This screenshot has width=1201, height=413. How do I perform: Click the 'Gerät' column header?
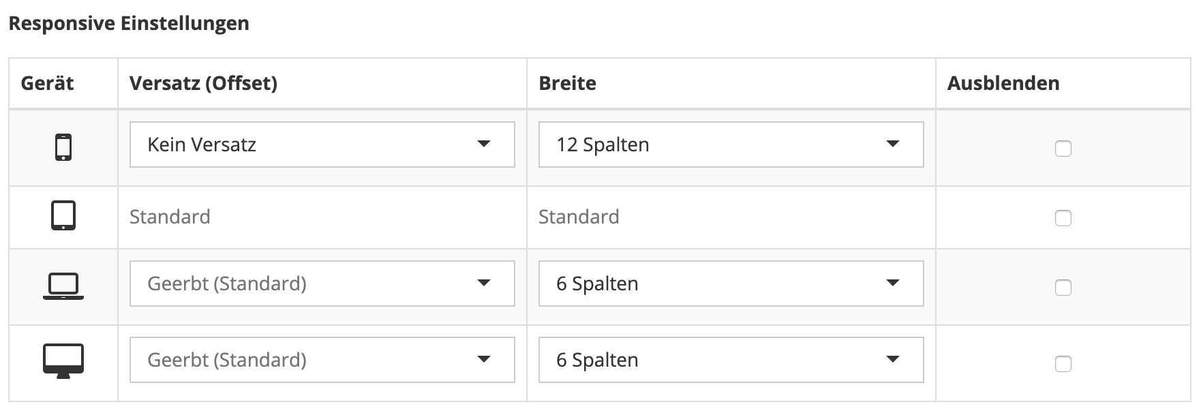pyautogui.click(x=47, y=83)
